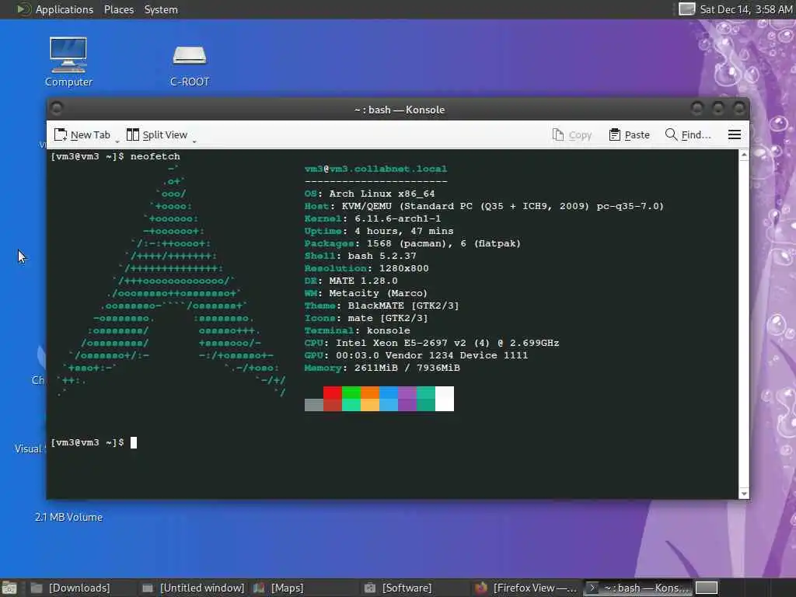Open the System menu
The height and width of the screenshot is (597, 796).
coord(161,9)
